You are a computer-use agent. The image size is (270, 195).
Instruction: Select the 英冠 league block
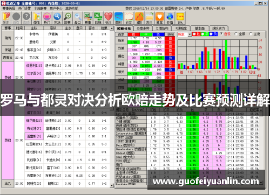click(8, 140)
